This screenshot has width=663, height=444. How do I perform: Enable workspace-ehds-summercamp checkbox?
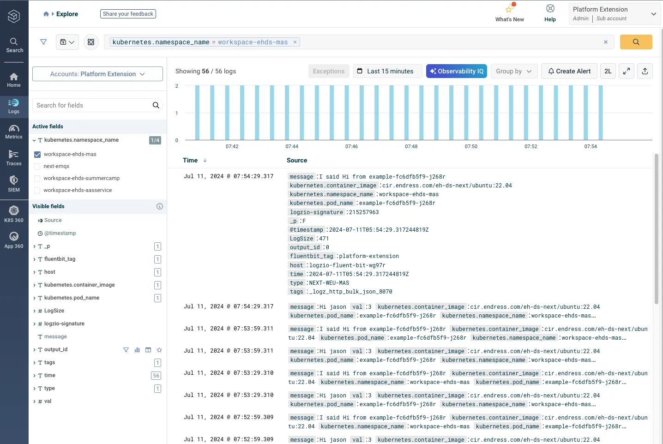click(x=37, y=179)
